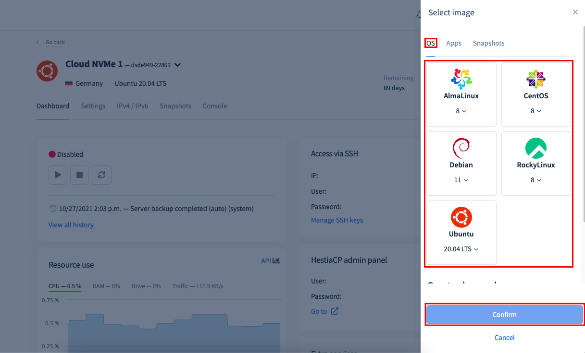585x353 pixels.
Task: Show Traffic resource graph tab
Action: click(198, 286)
